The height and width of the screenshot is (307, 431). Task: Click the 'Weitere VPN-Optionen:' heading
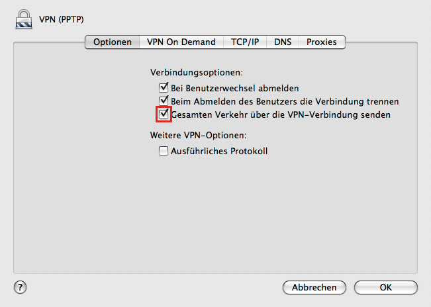pos(199,136)
